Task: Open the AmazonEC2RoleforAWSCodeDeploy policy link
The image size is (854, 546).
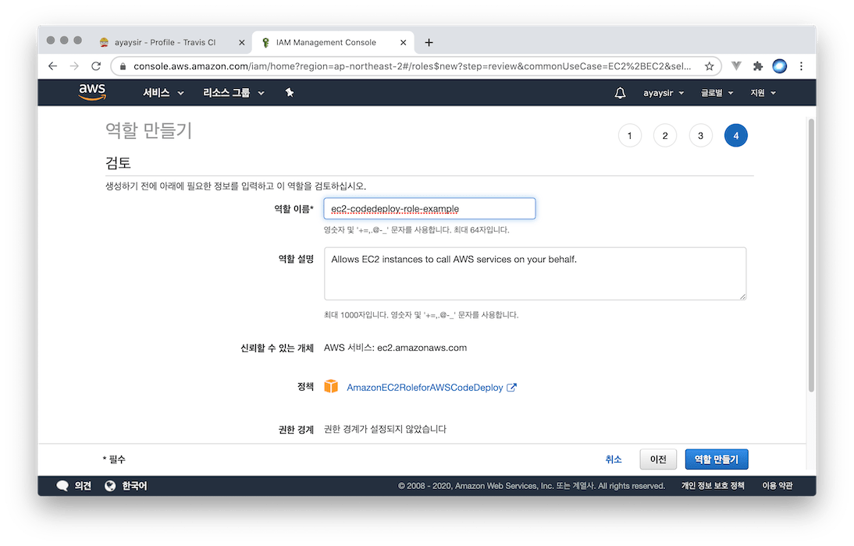Action: (x=425, y=387)
